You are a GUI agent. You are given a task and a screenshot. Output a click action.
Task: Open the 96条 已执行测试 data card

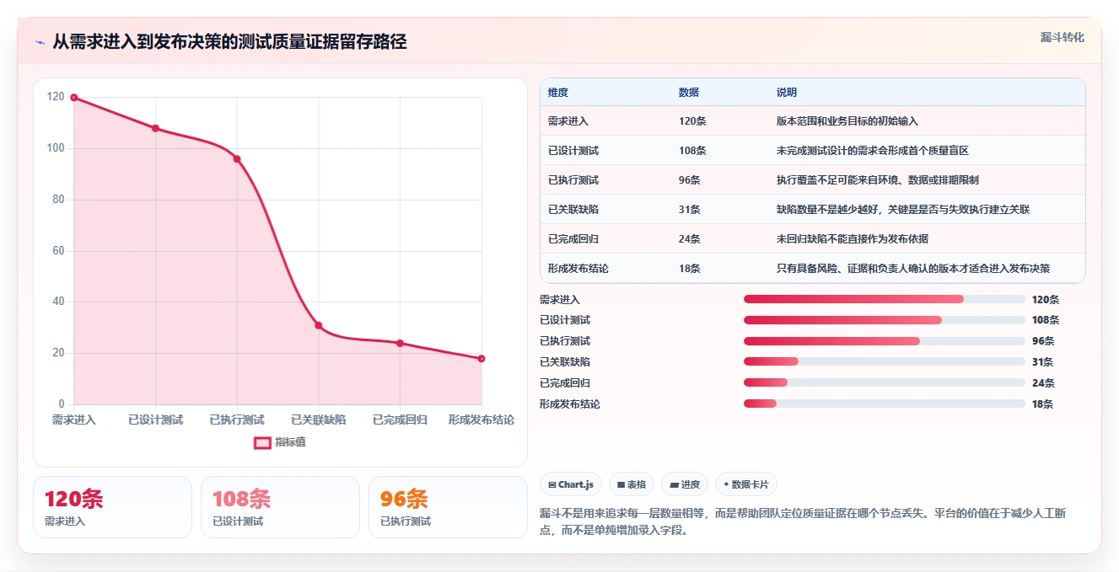point(448,507)
